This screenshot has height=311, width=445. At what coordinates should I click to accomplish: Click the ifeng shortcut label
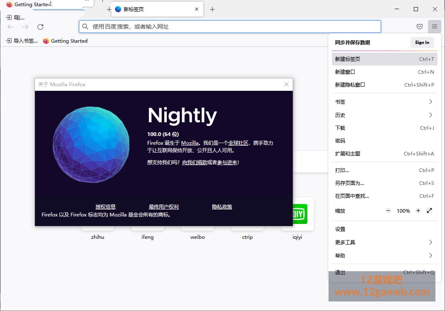[148, 237]
